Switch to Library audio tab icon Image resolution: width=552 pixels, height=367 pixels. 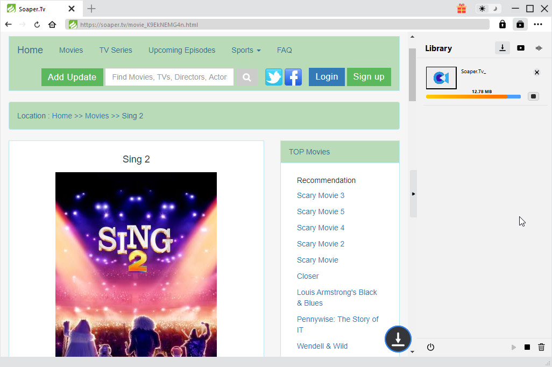(x=539, y=48)
